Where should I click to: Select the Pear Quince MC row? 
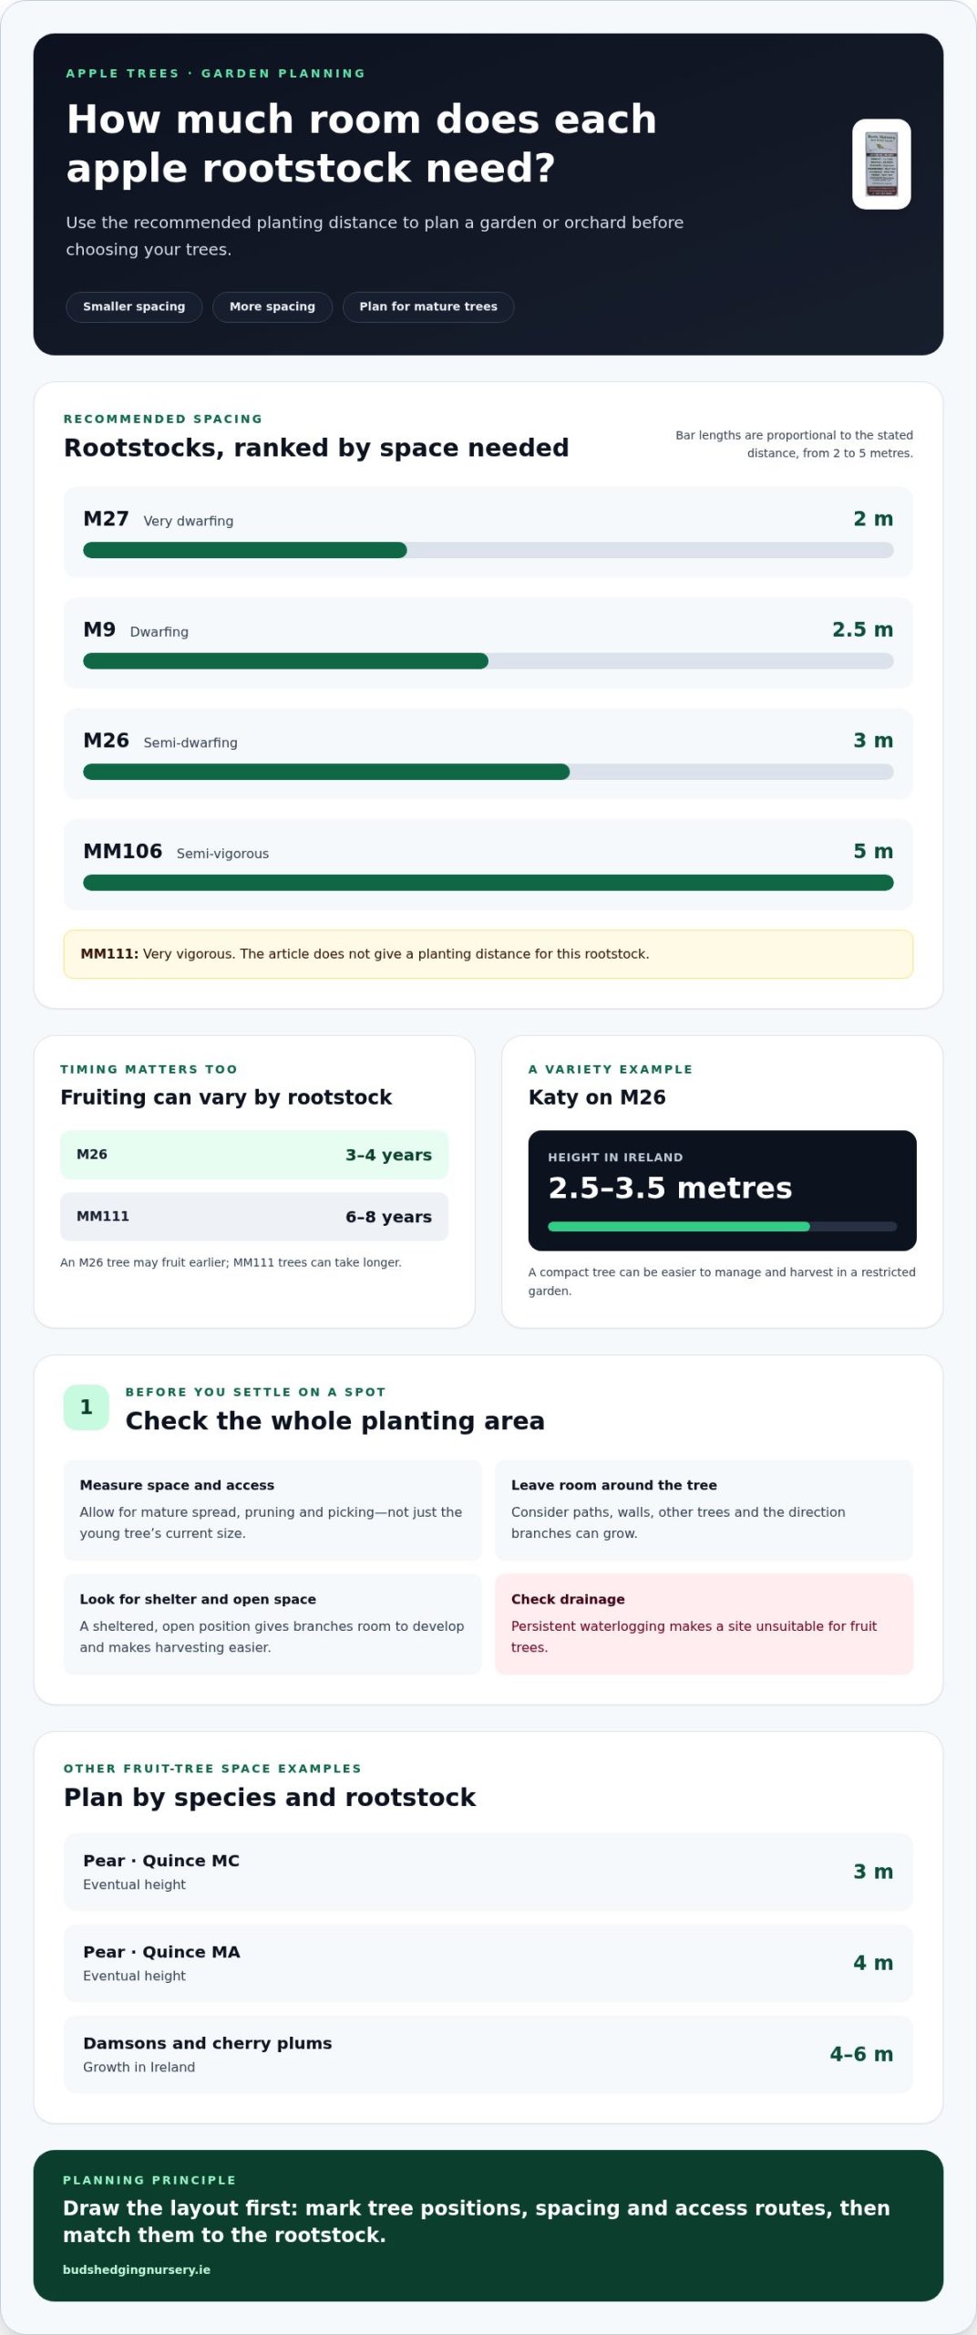[488, 1872]
